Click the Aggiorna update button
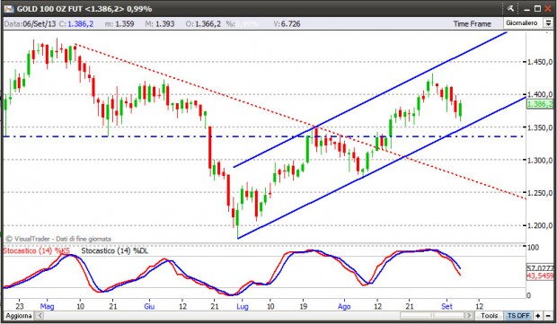Image resolution: width=557 pixels, height=324 pixels. click(x=19, y=316)
